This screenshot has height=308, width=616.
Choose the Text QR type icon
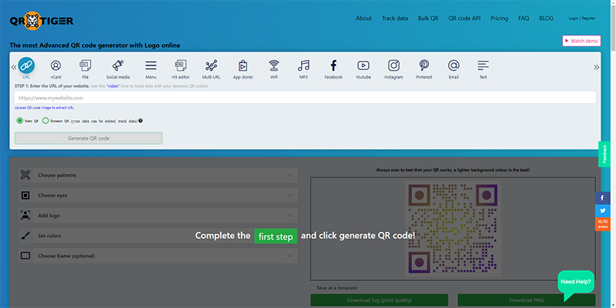pyautogui.click(x=484, y=65)
